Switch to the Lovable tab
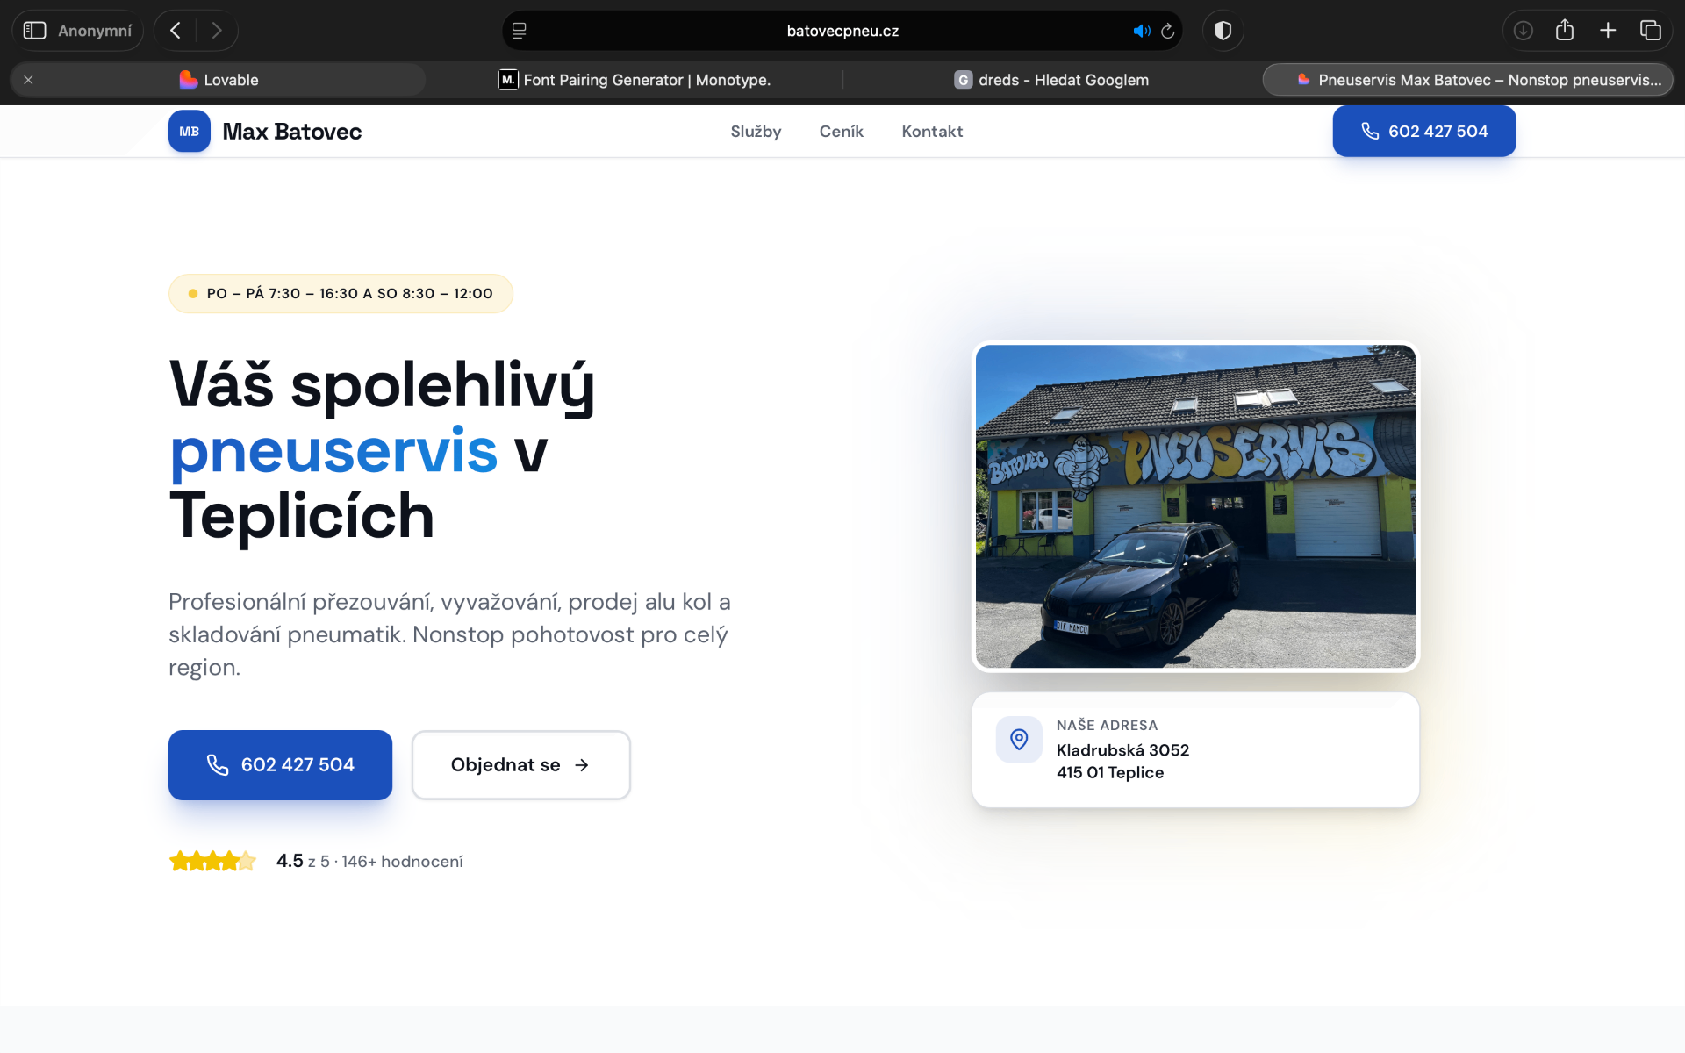Screen dimensions: 1685x1053 [x=219, y=80]
